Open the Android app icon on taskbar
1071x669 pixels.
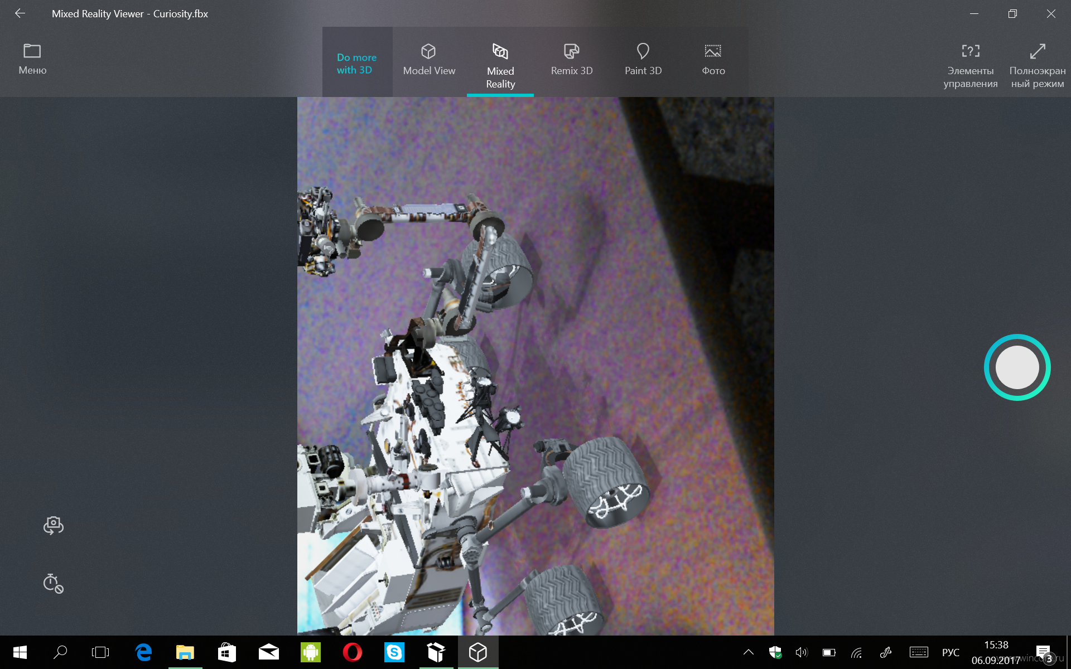[x=311, y=652]
